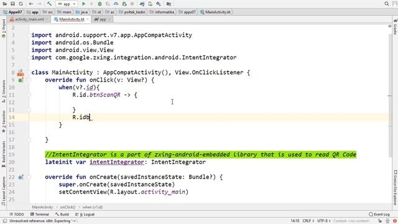398x224 pixels.
Task: Change UTF-8 file encoding in status bar
Action: (x=324, y=221)
